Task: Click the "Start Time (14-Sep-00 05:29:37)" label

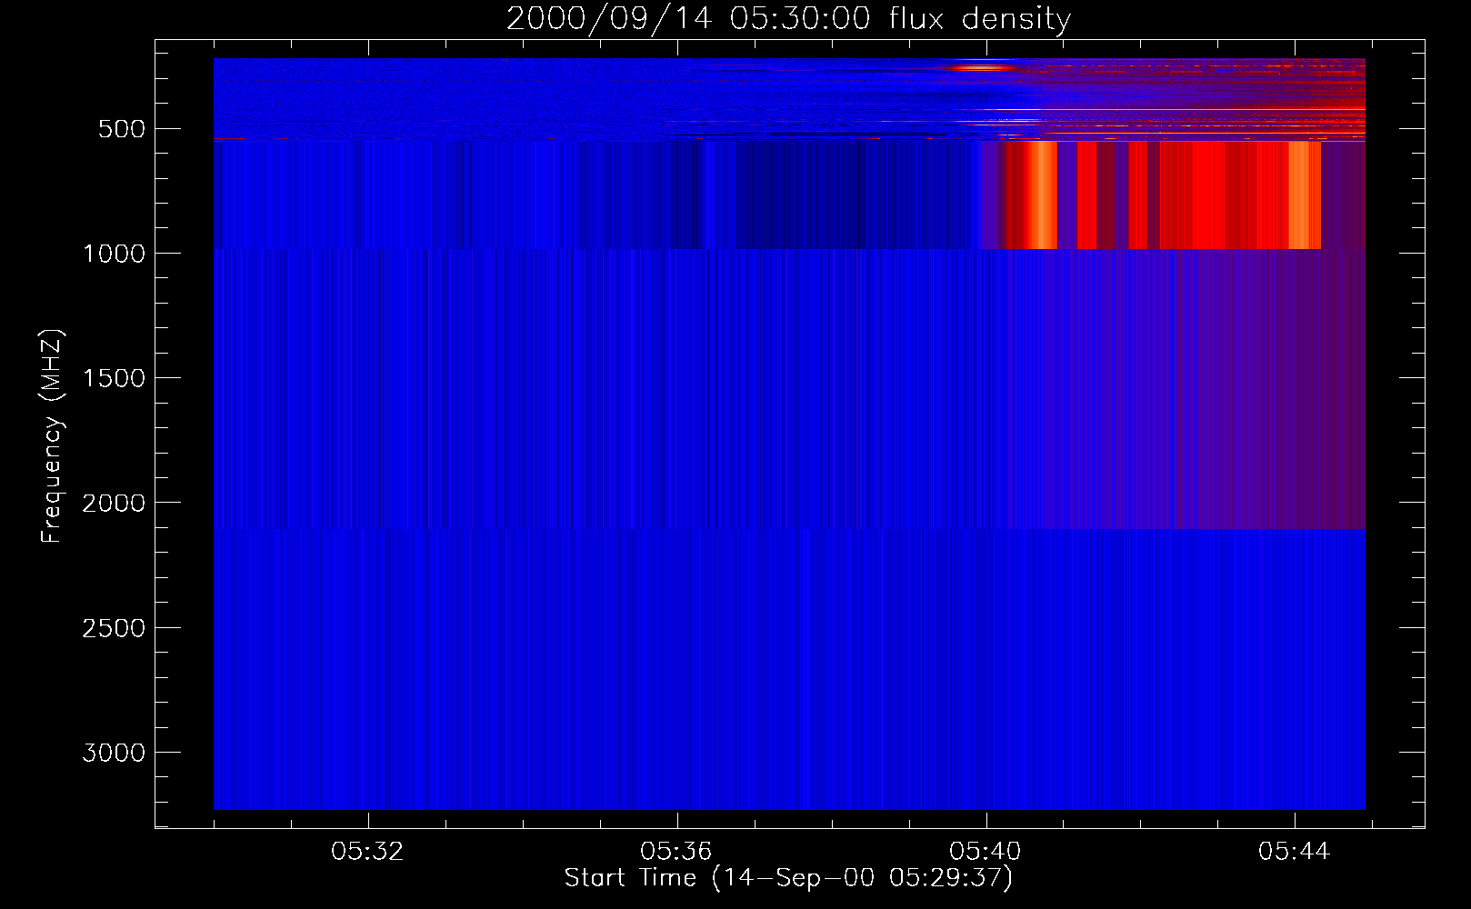Action: 788,878
